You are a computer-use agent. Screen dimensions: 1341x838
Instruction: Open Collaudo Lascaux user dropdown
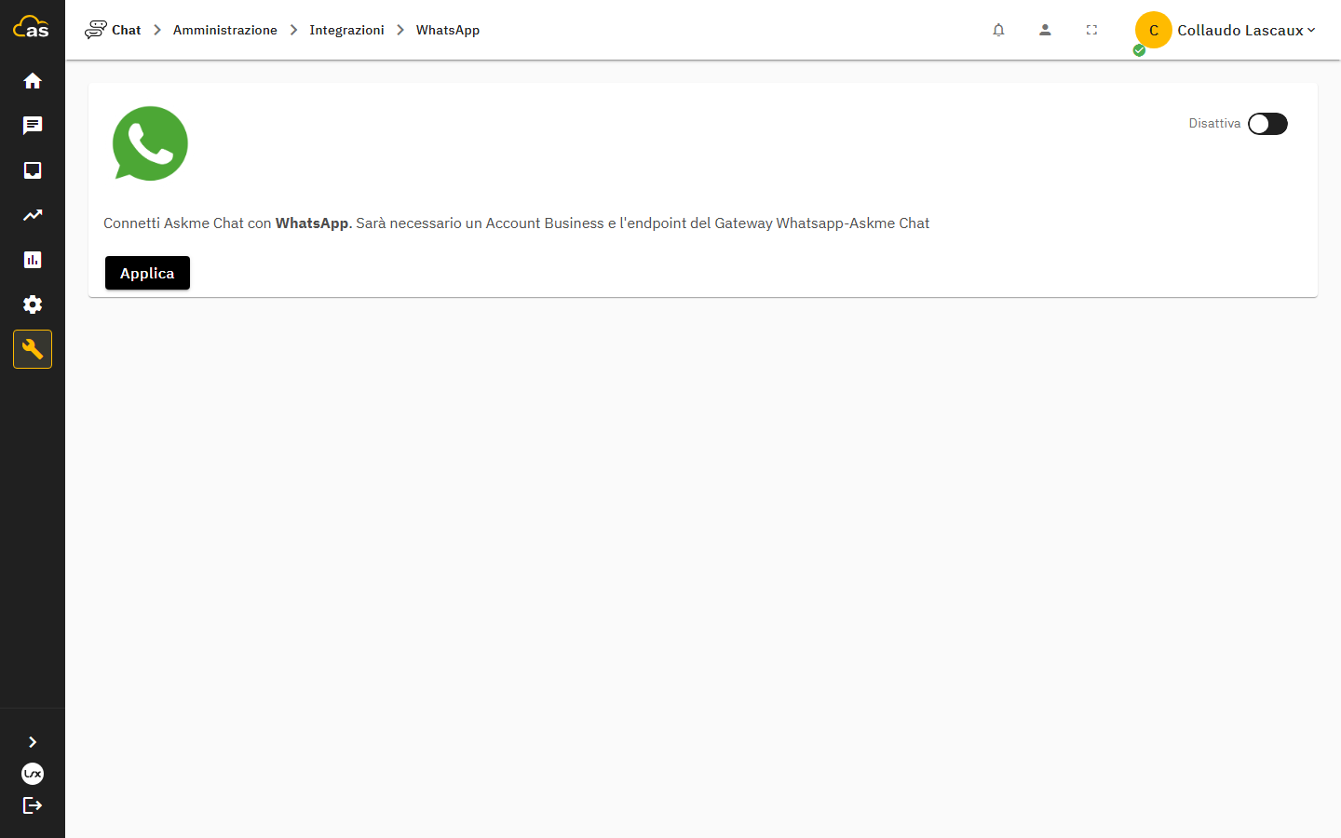1246,30
